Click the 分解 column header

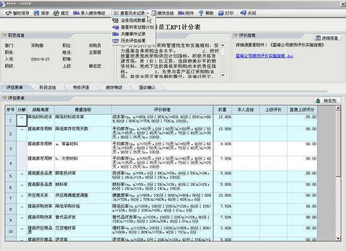click(x=21, y=110)
